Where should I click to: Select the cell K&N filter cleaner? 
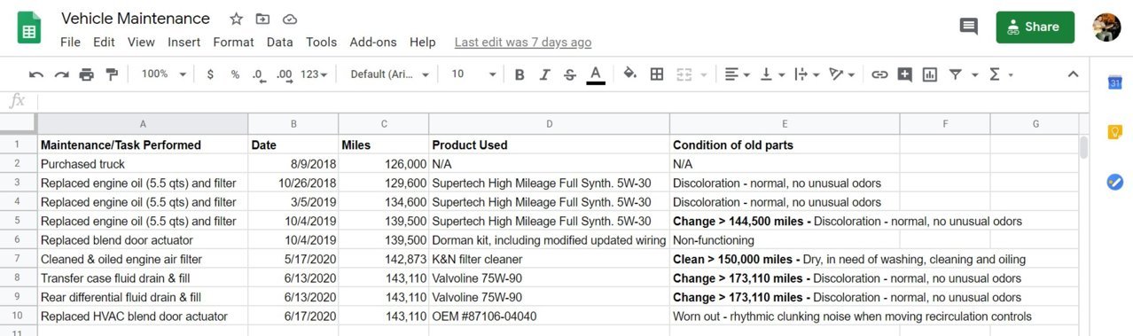(549, 260)
